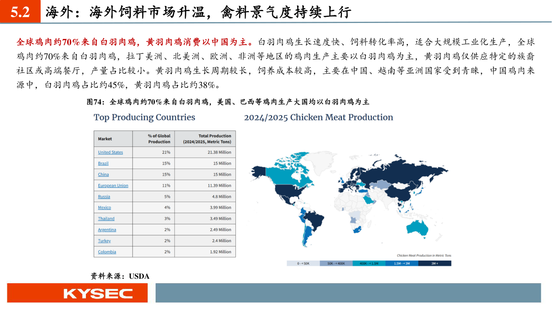Viewport: 552px width, 310px height.
Task: Click the "21.38 Million" cell
Action: (205, 152)
